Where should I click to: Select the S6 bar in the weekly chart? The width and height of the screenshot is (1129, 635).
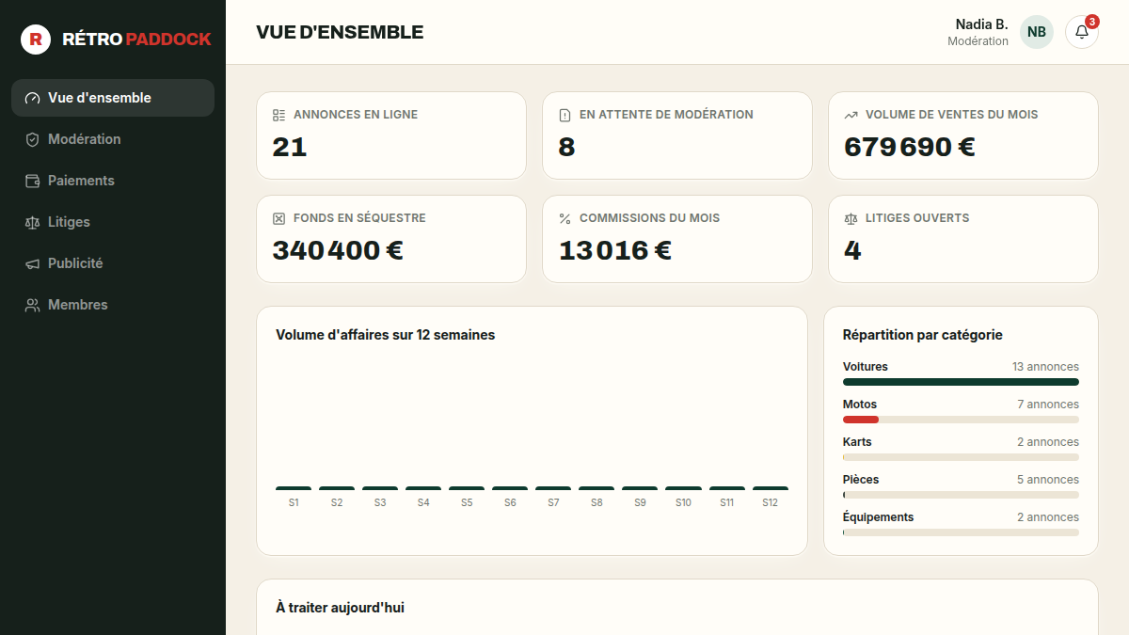(510, 488)
